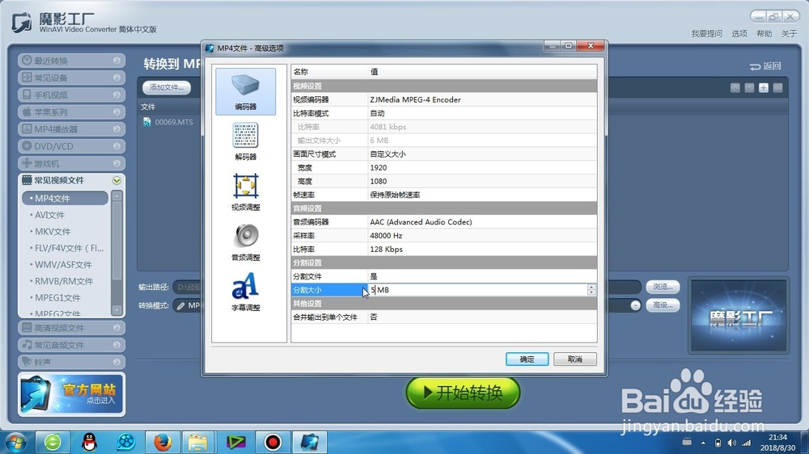Expand the DVD/VCD category
This screenshot has height=454, width=809.
pyautogui.click(x=71, y=146)
